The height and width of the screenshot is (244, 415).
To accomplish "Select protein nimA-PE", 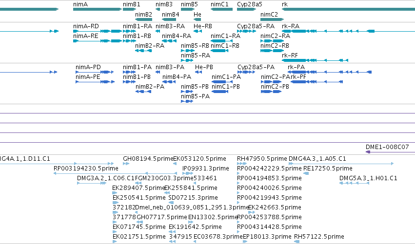I will (x=95, y=82).
